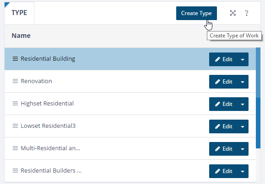Select the reorder handle for Highset Residential

coord(15,103)
